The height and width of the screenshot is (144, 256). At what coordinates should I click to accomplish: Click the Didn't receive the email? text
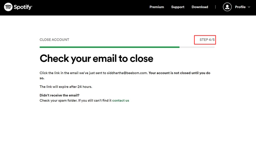(60, 95)
